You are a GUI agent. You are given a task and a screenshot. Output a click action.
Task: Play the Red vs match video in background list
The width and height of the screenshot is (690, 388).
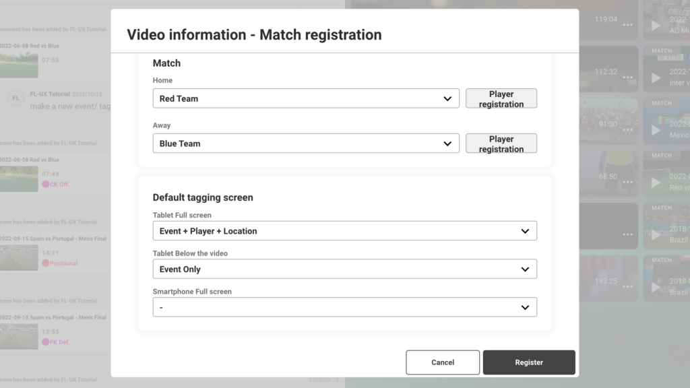[656, 183]
